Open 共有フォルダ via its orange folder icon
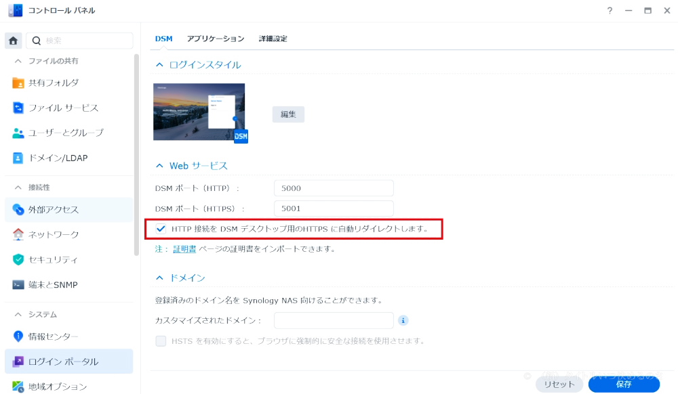The image size is (678, 394). [x=18, y=83]
